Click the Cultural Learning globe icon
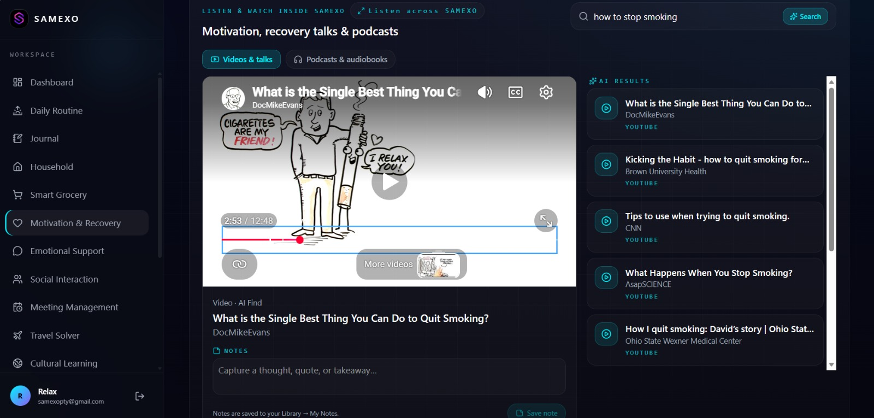 click(x=17, y=363)
